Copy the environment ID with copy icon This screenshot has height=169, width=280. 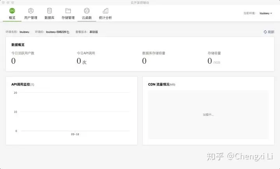[x=68, y=32]
